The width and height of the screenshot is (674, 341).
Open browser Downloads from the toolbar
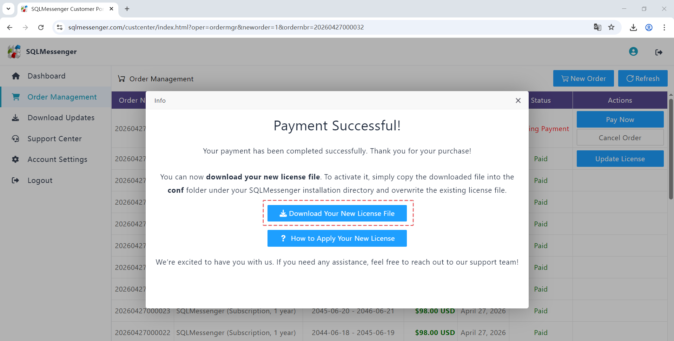point(633,27)
